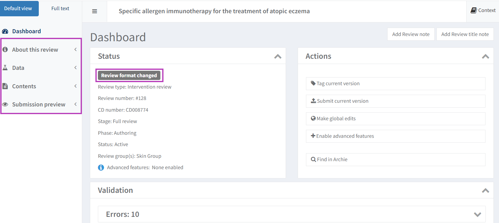This screenshot has height=223, width=499.
Task: Click the Review format changed badge
Action: point(129,75)
